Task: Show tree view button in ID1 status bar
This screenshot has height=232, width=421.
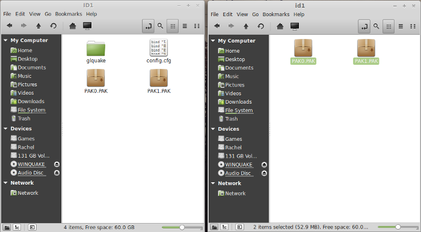Action: click(17, 227)
